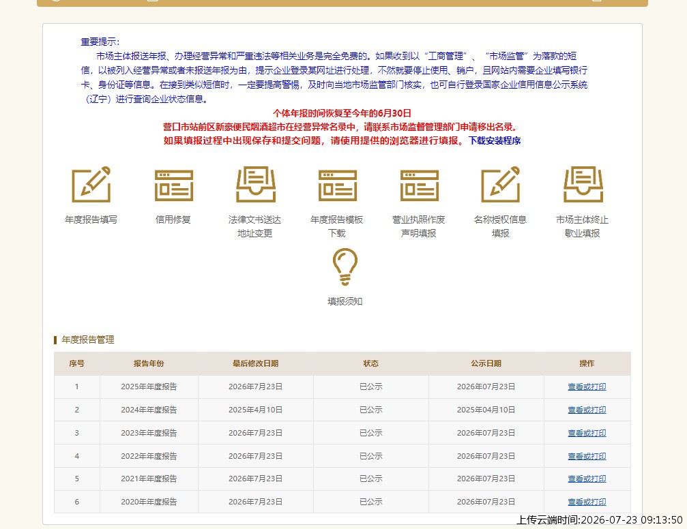Click the 操作 column header
687x529 pixels.
[587, 363]
